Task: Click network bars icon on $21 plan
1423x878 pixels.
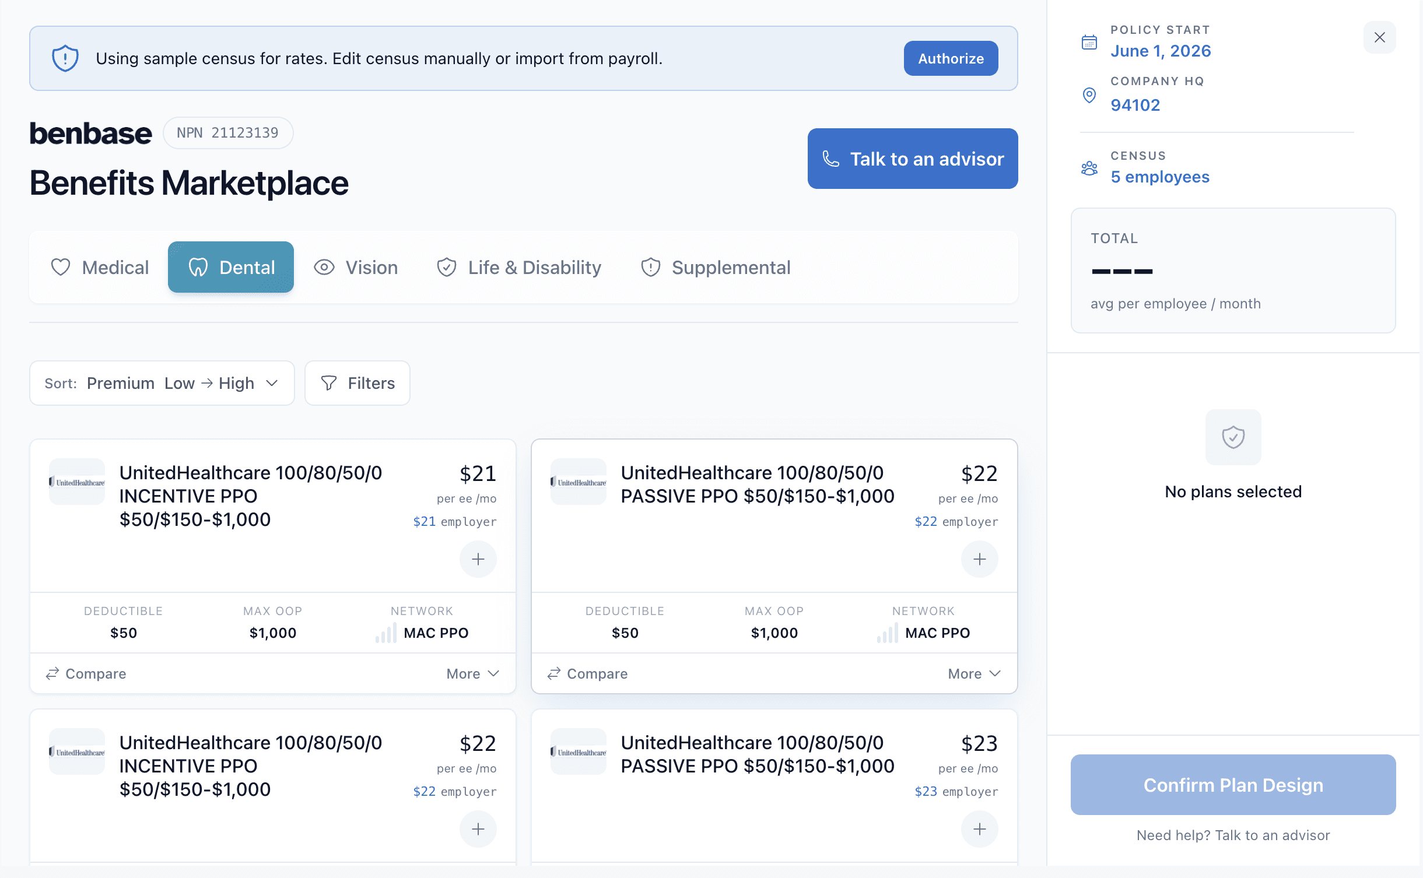Action: (x=386, y=633)
